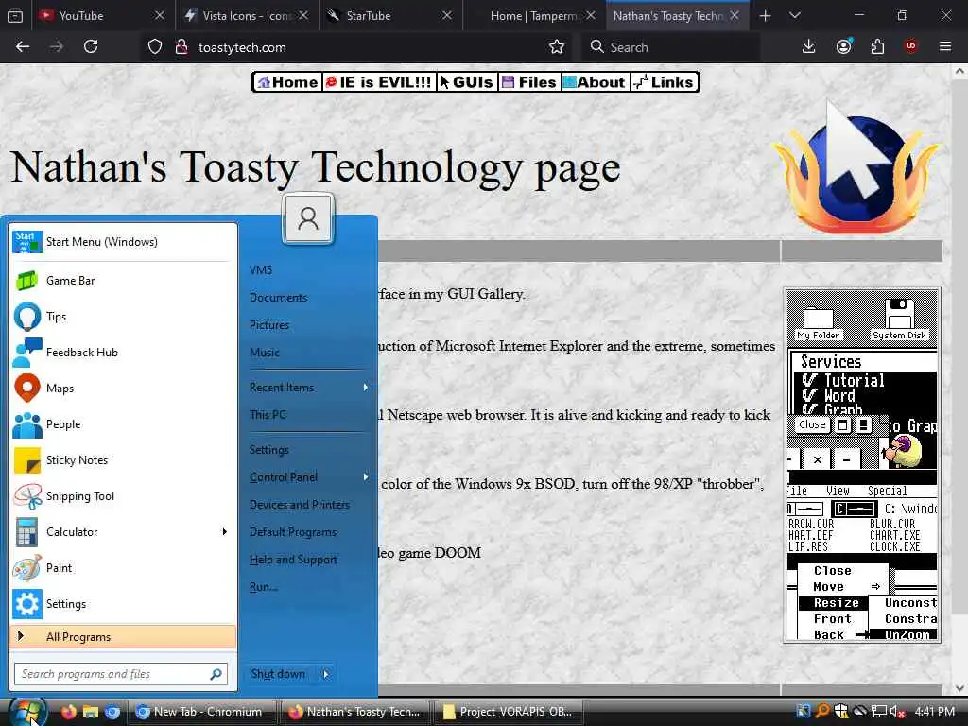Viewport: 968px width, 726px height.
Task: Open the Firefox account icon
Action: pos(844,47)
